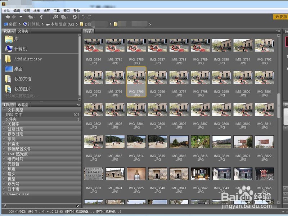
Task: Rotate 90° counterclockwise icon
Action: 83,17
